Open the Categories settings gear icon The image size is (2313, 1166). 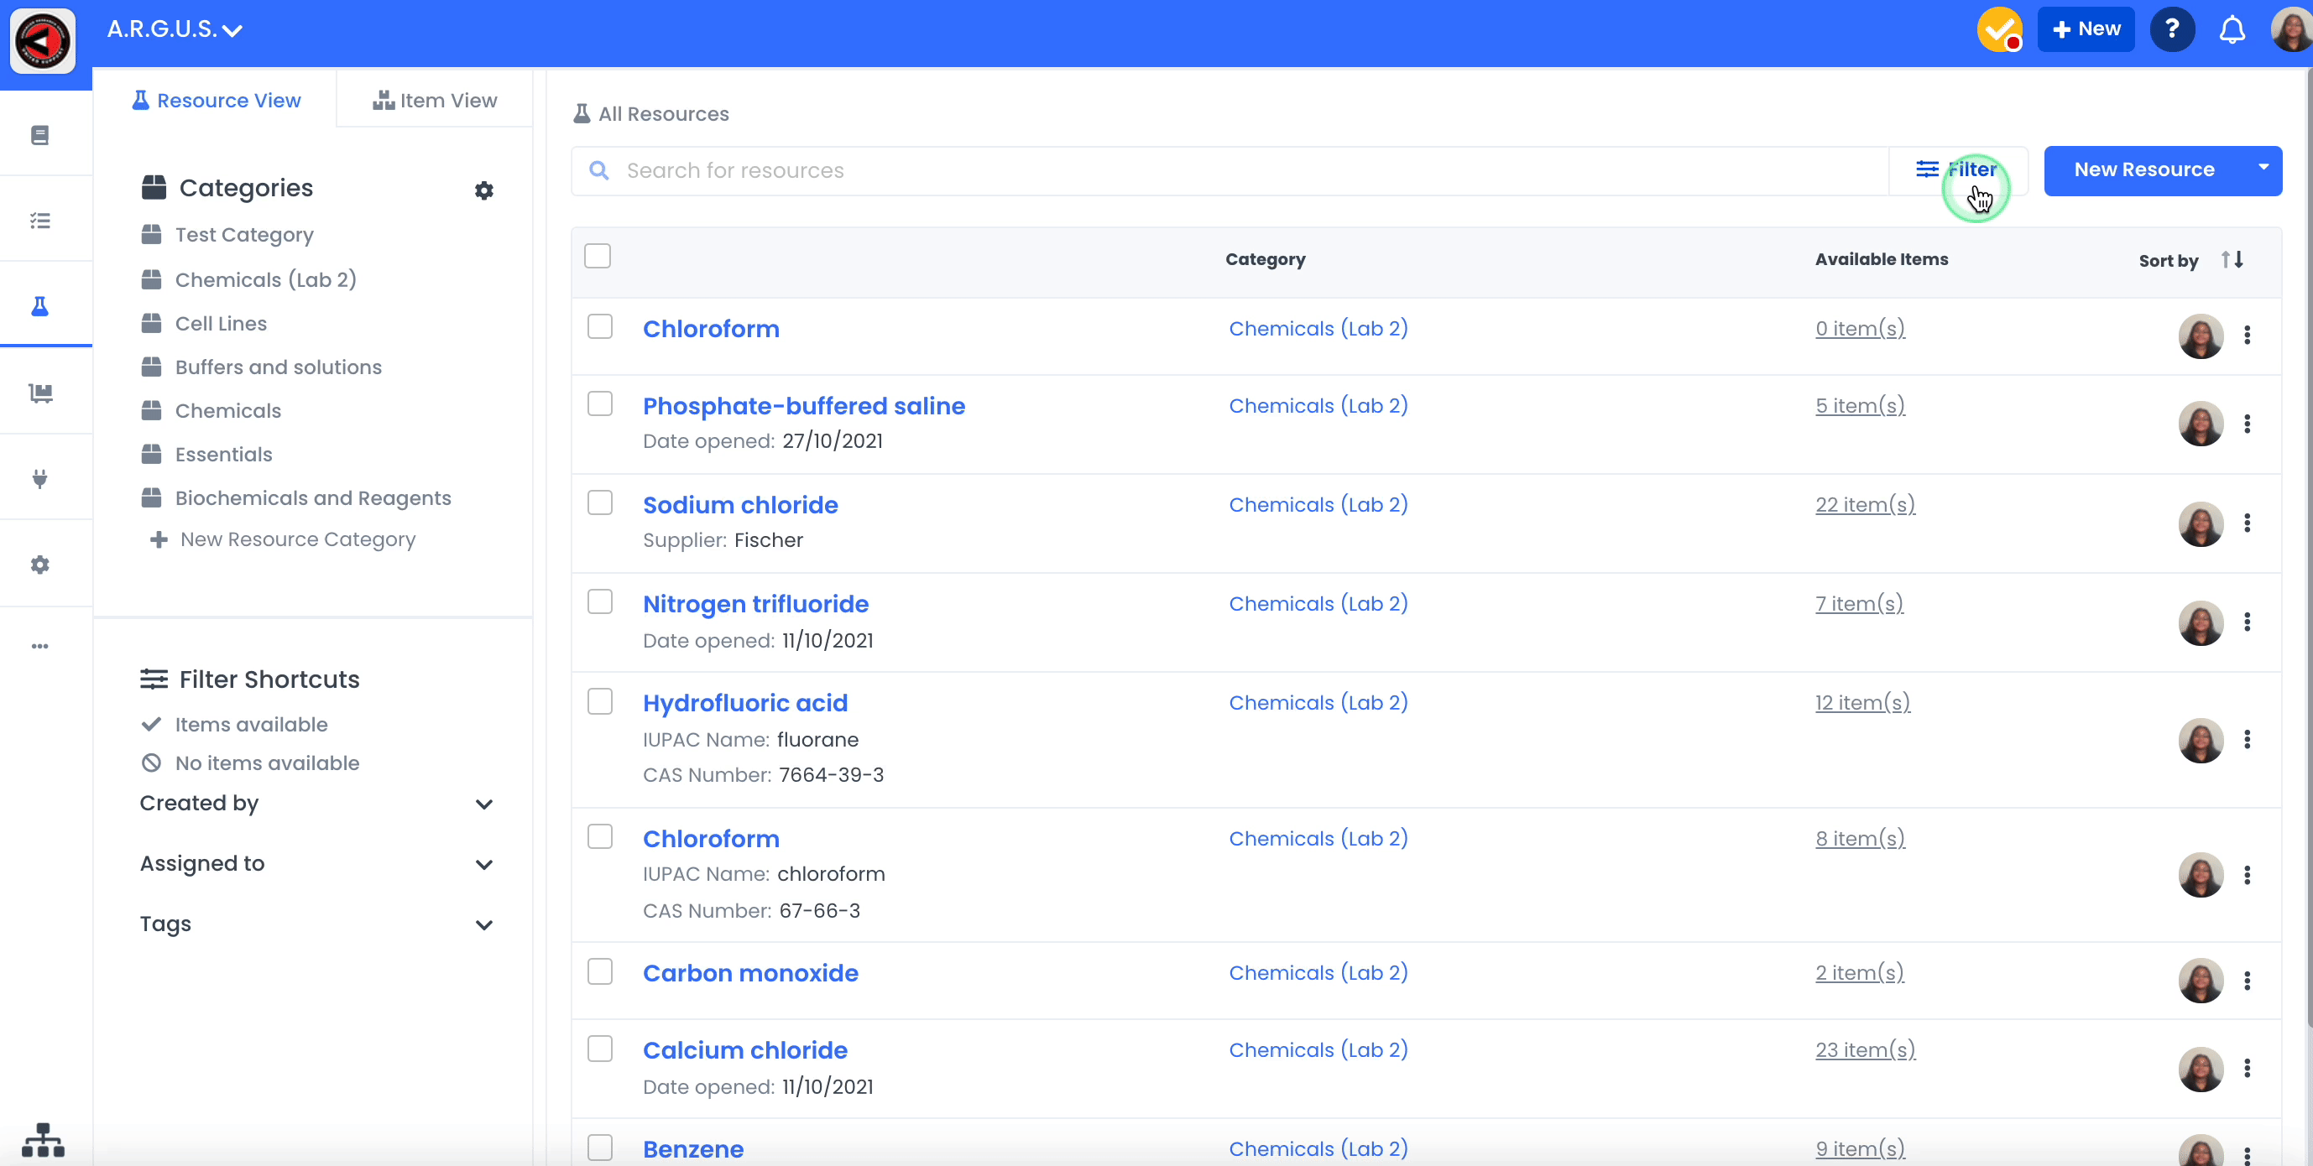coord(484,190)
